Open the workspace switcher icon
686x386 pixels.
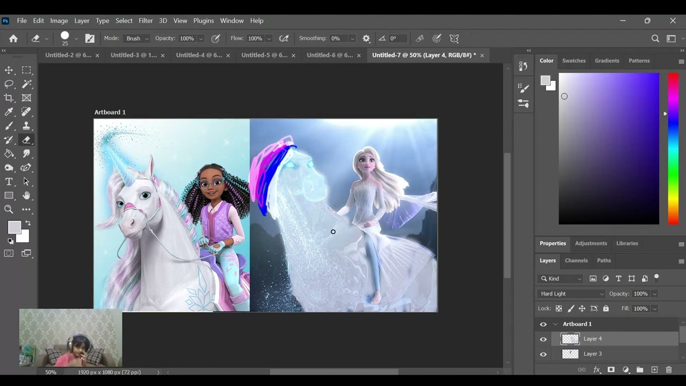tap(672, 39)
